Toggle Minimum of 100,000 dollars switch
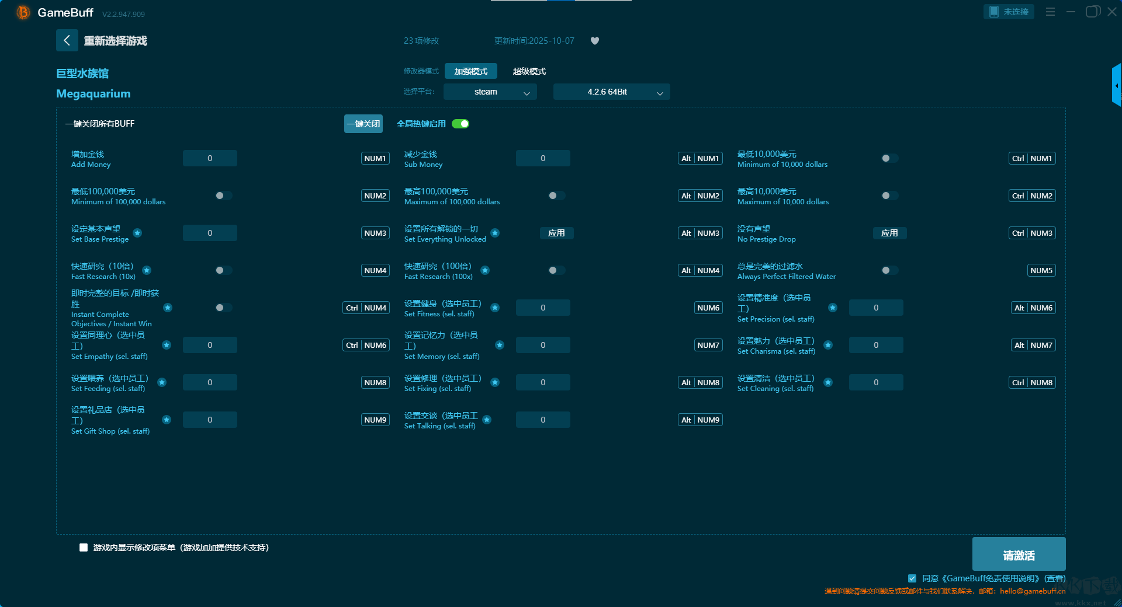The width and height of the screenshot is (1122, 607). 224,196
